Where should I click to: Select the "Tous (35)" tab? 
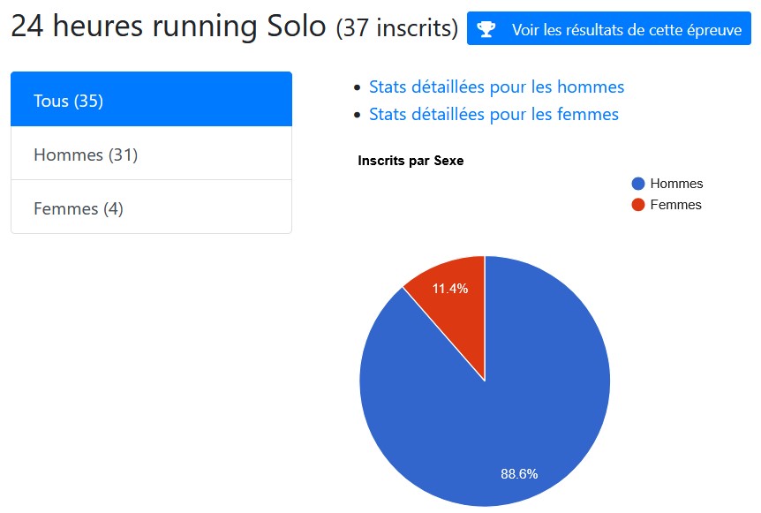(151, 101)
